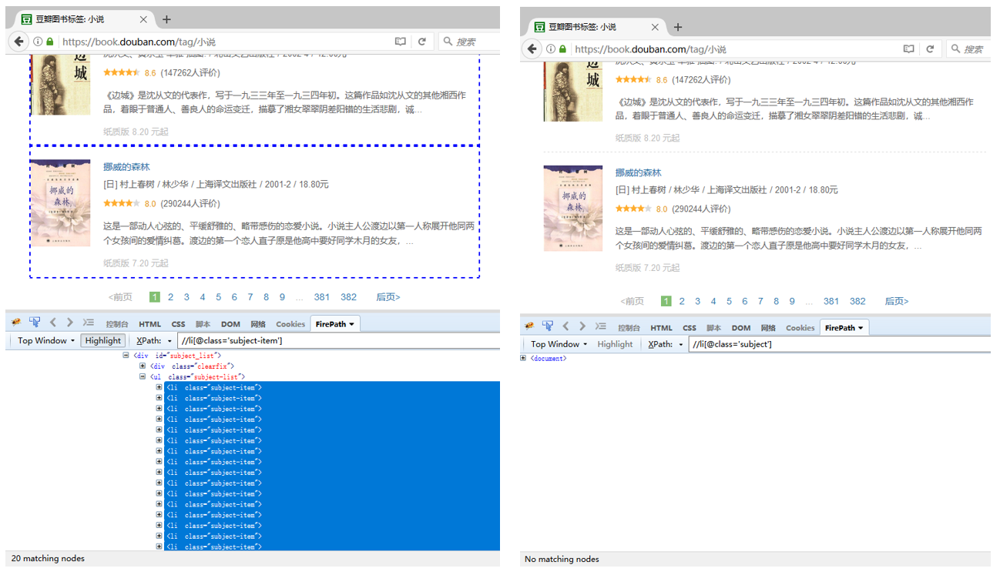This screenshot has width=1000, height=575.
Task: Open new tab plus in left window
Action: [166, 19]
